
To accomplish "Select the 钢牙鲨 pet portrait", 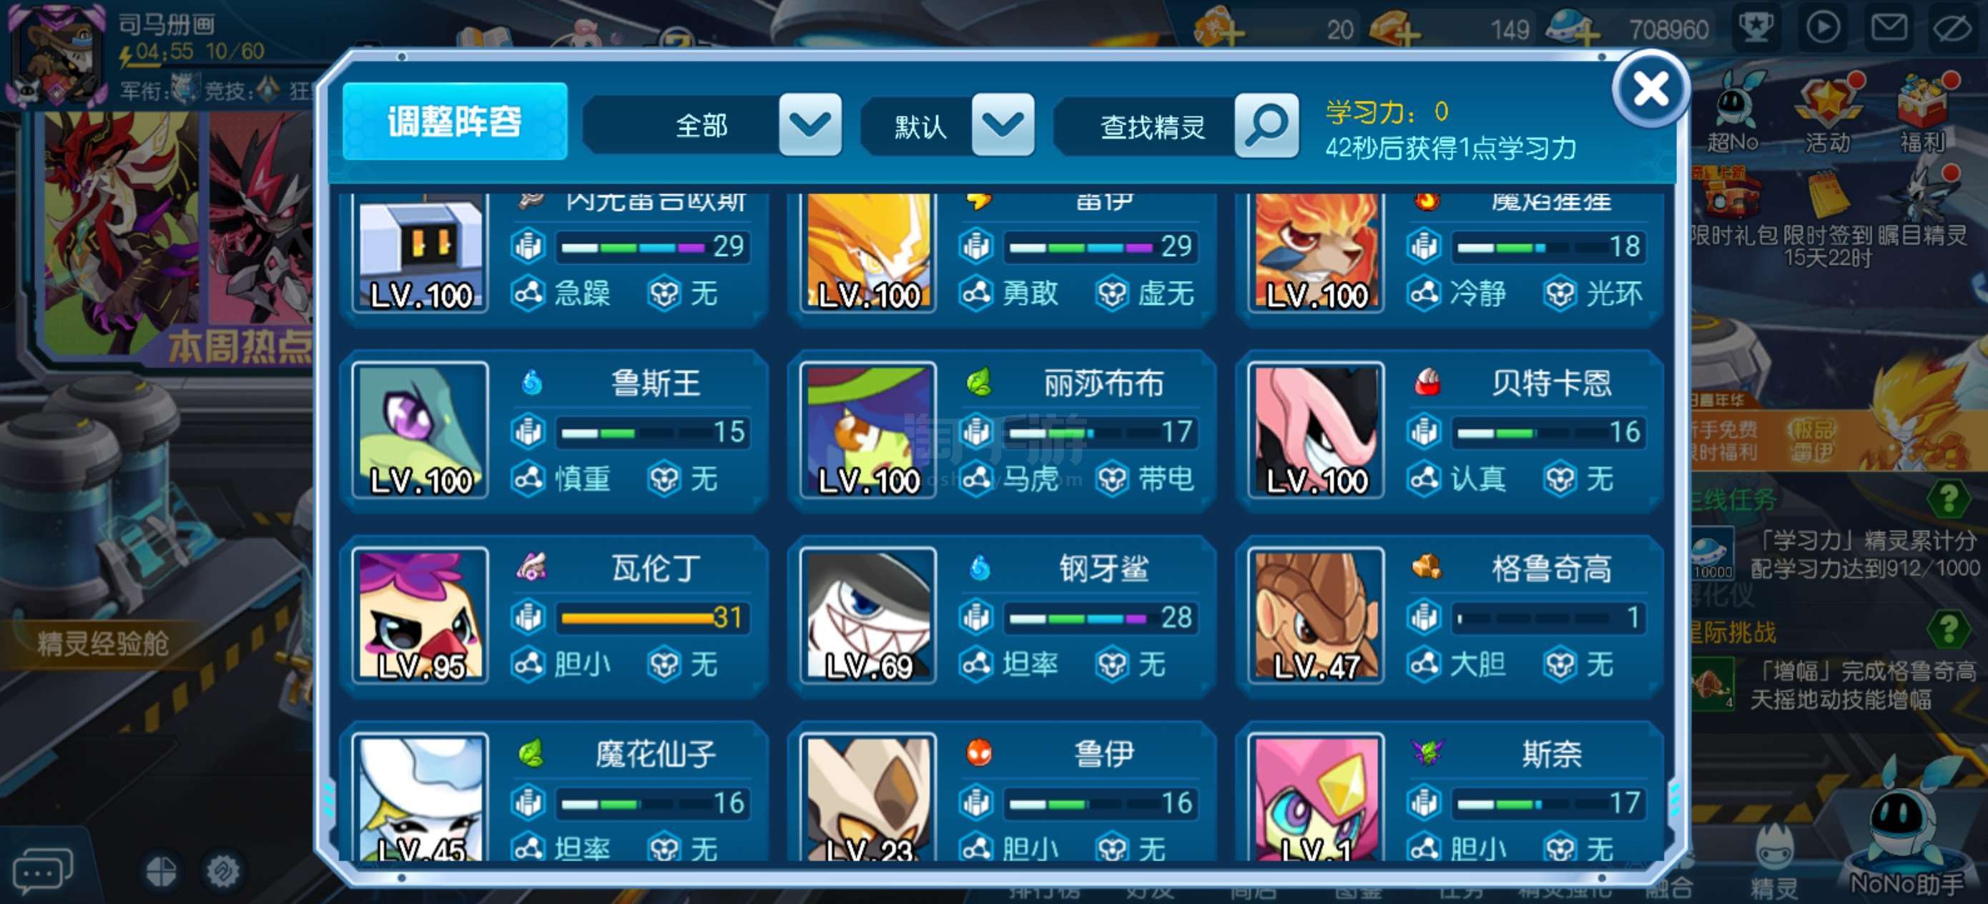I will 869,616.
